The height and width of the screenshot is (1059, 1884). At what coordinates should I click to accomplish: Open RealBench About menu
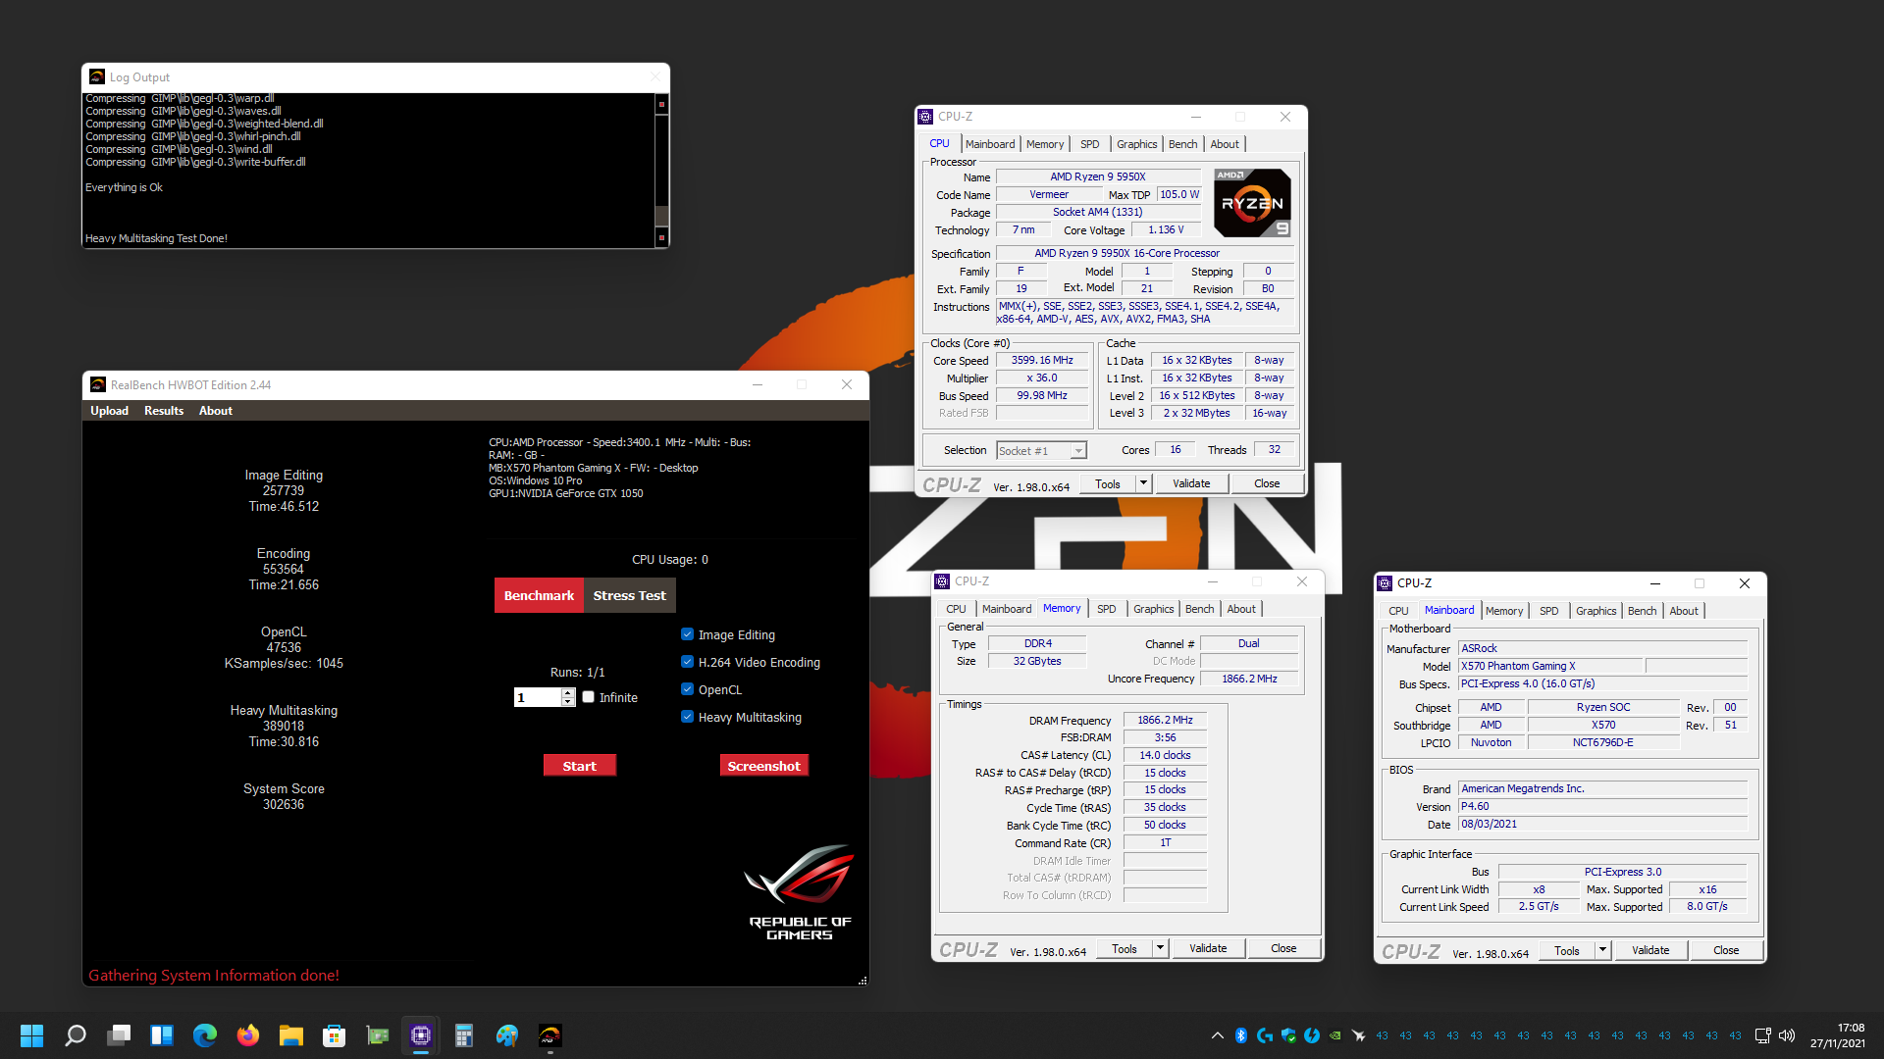pos(216,411)
